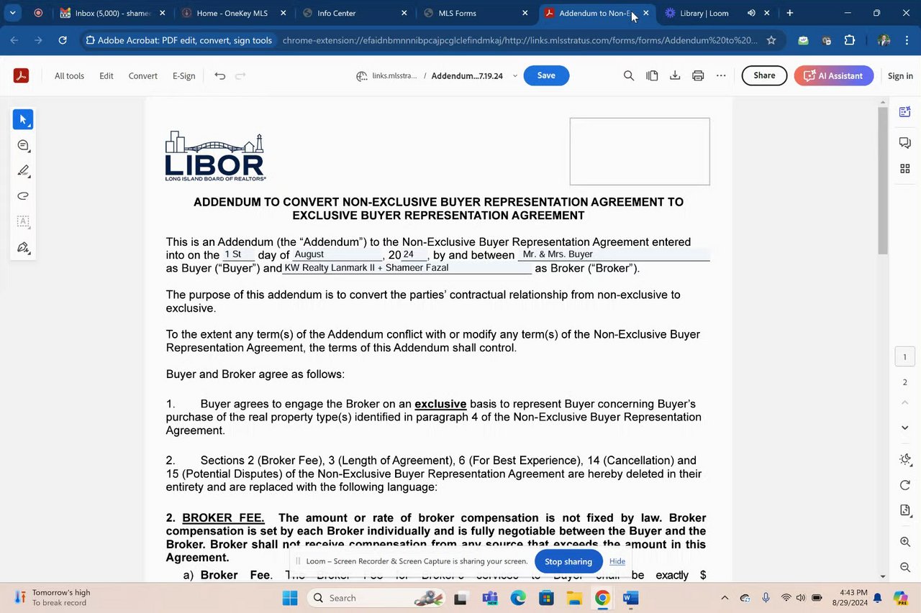Screen dimensions: 921x613
Task: Select the text box tool
Action: click(x=23, y=221)
